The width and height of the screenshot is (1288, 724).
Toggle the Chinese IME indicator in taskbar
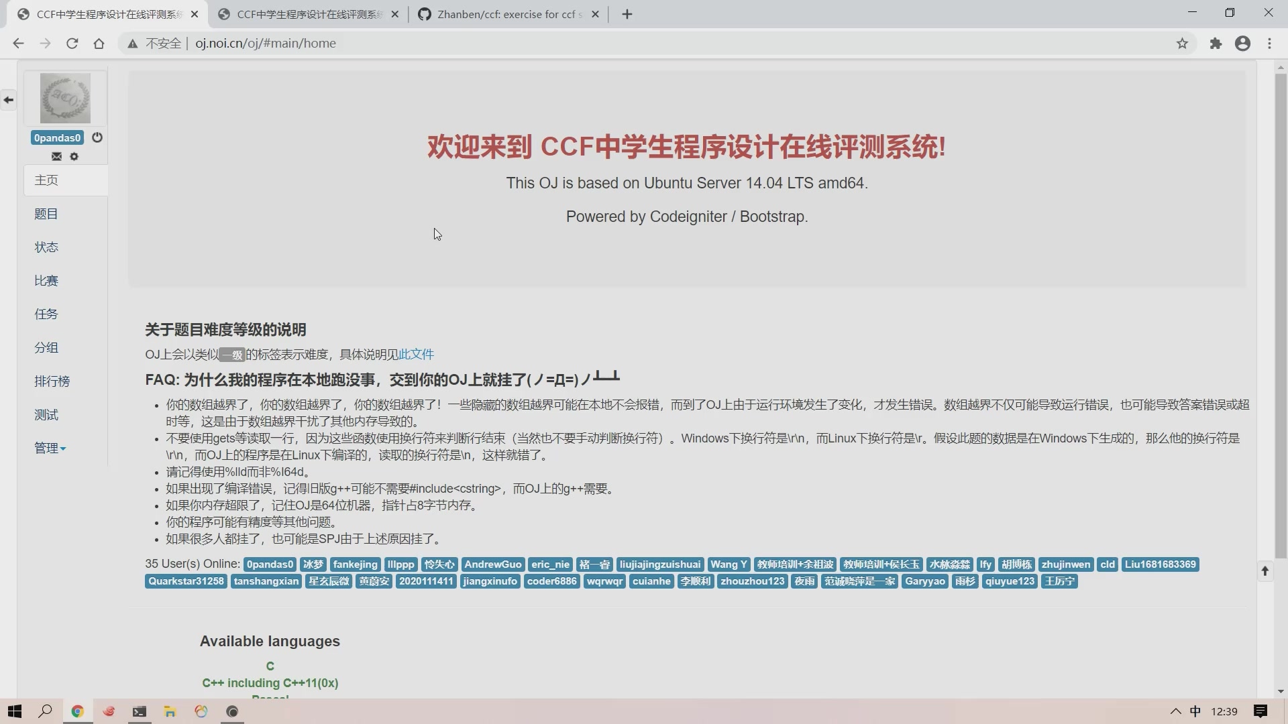[x=1195, y=712]
